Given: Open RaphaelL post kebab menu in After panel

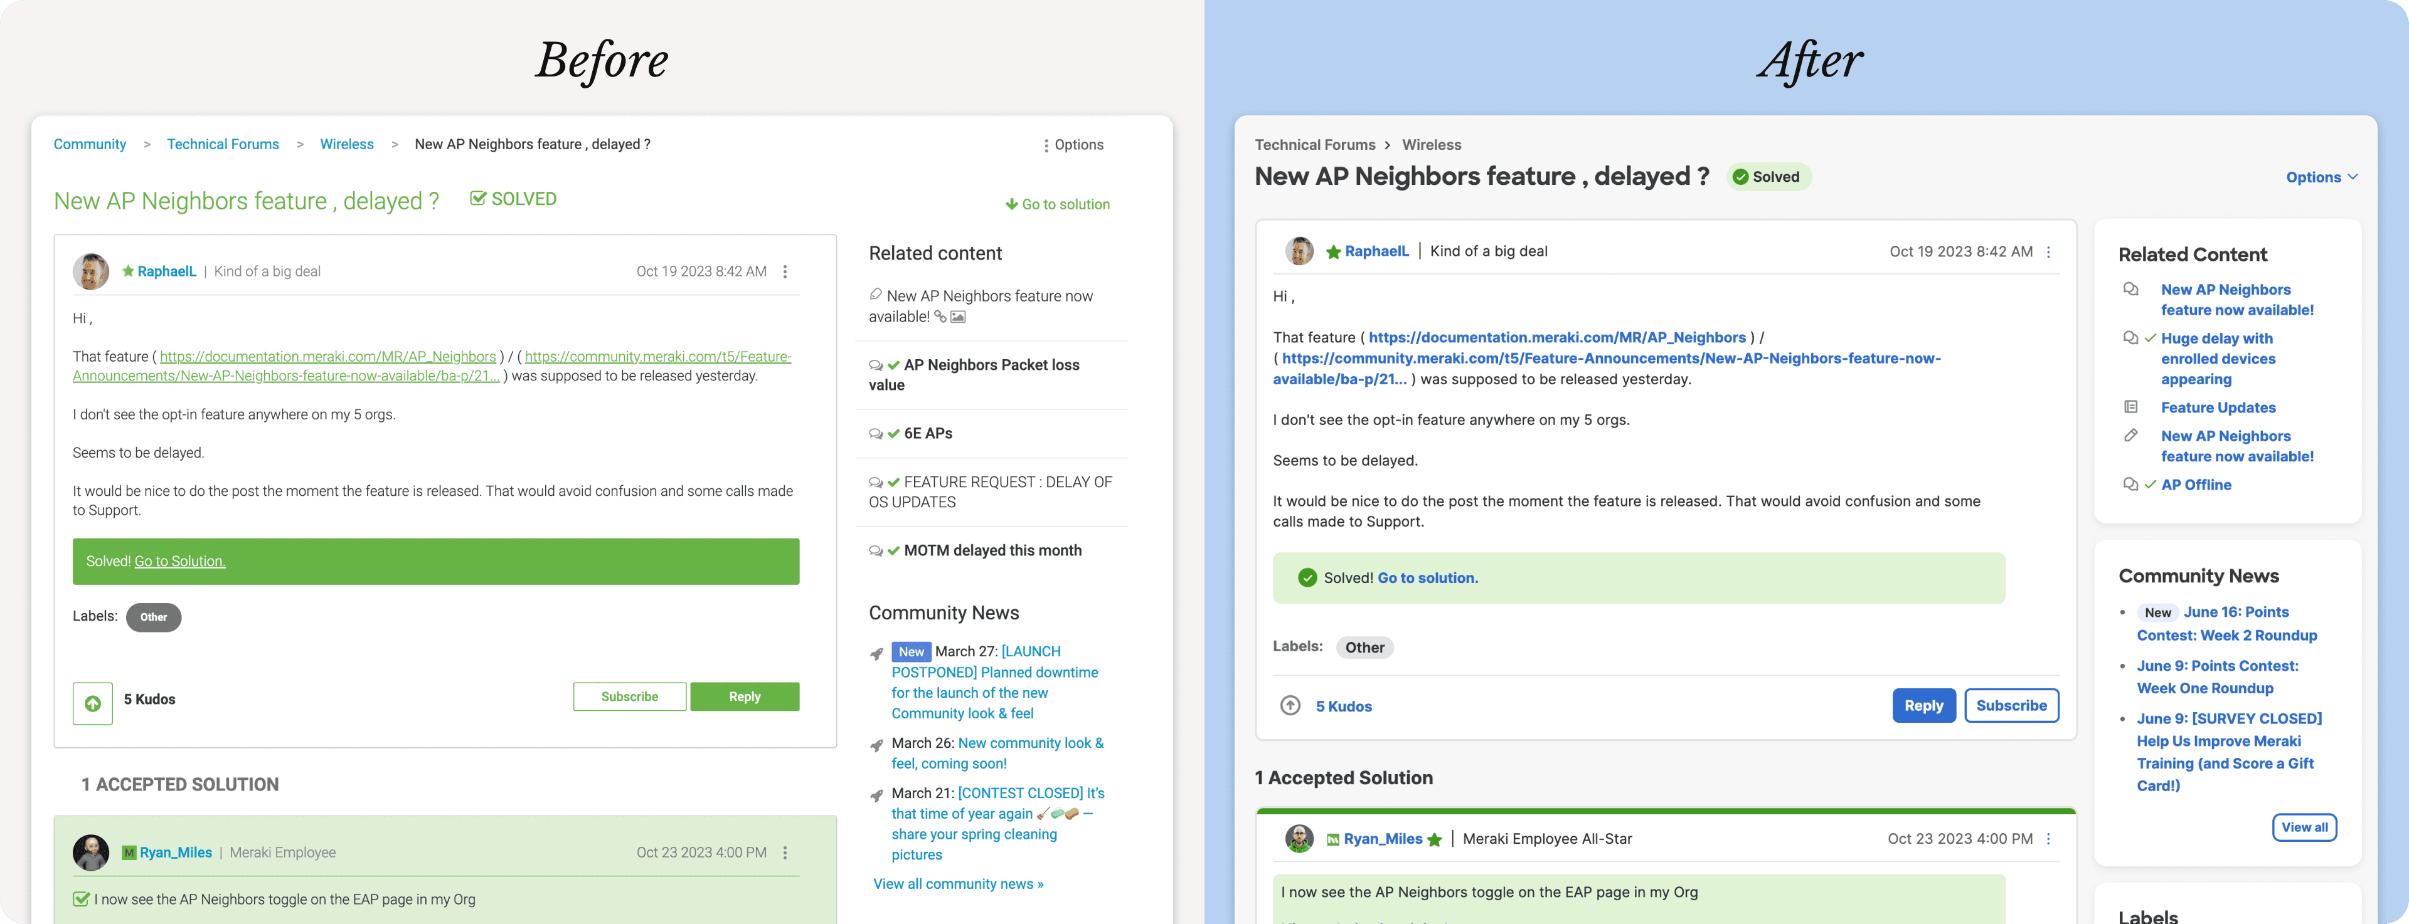Looking at the screenshot, I should tap(2048, 252).
